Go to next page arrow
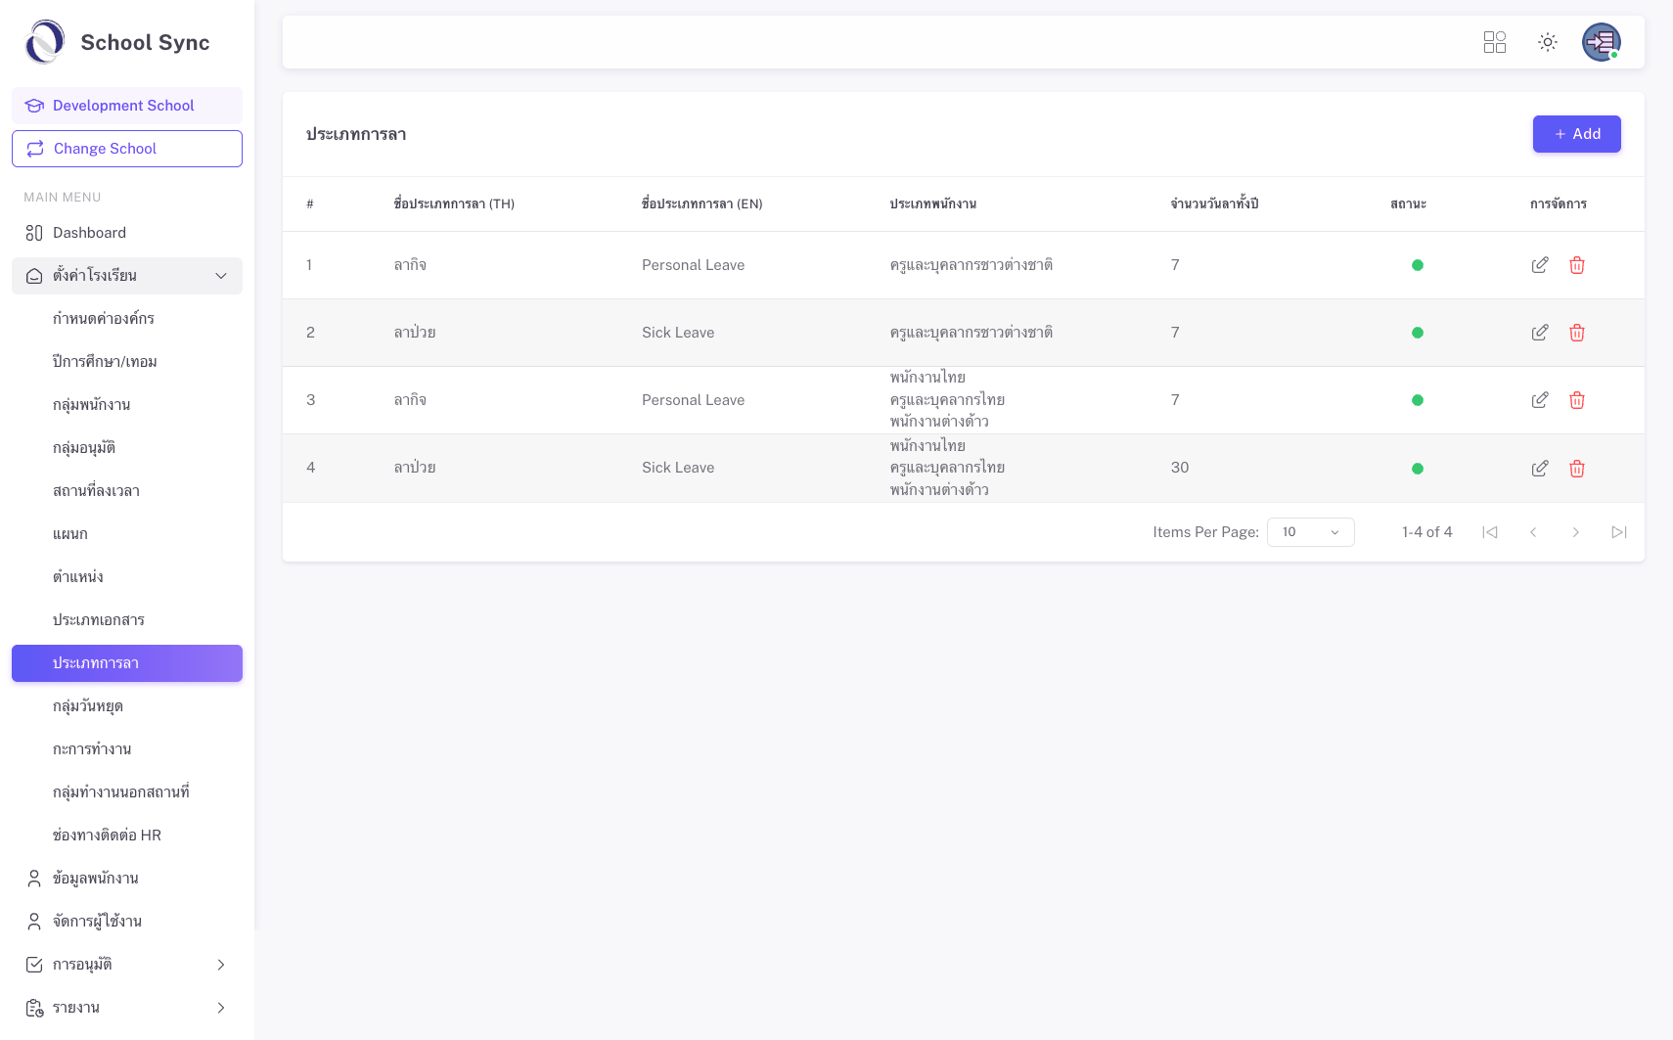The image size is (1673, 1040). [x=1576, y=532]
